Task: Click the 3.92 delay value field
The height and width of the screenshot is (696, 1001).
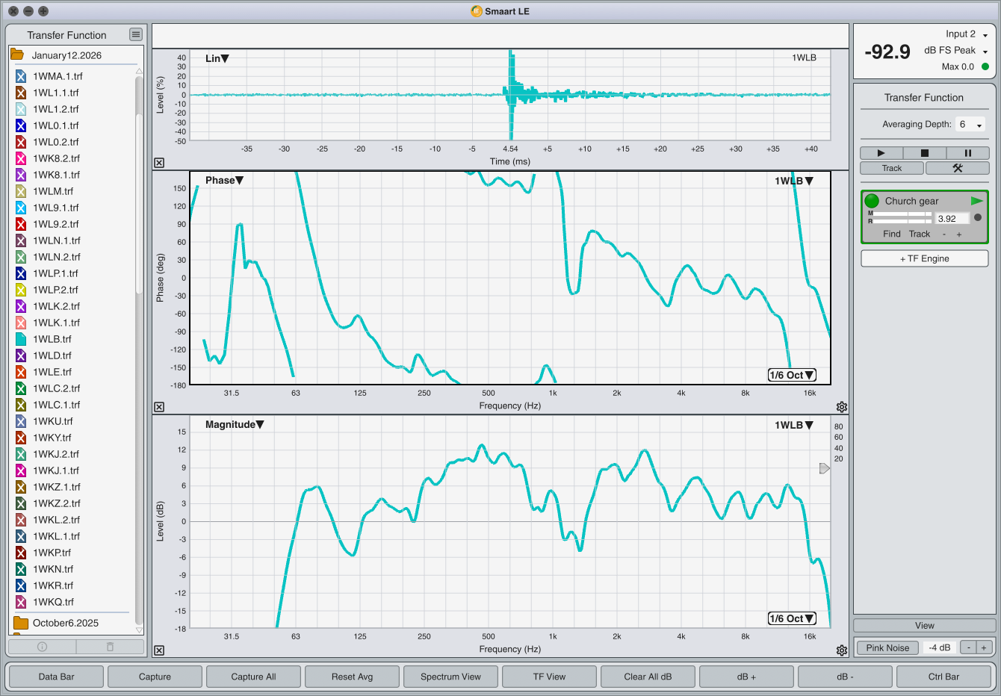Action: 952,219
